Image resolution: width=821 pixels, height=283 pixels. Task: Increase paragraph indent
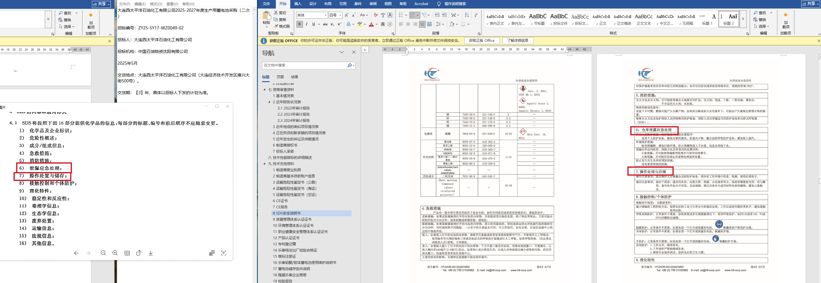point(444,15)
